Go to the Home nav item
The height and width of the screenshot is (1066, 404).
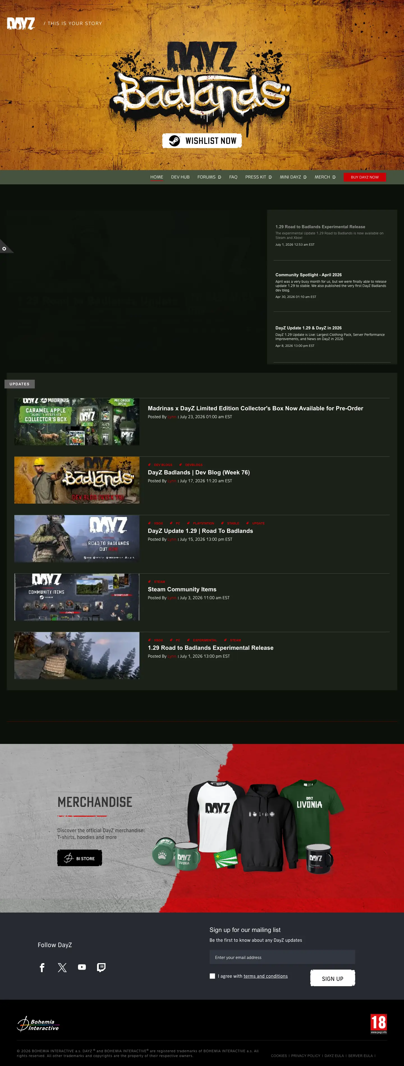[157, 177]
